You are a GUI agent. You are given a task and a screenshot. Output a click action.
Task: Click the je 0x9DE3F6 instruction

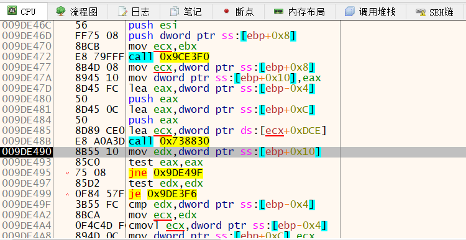pyautogui.click(x=163, y=194)
